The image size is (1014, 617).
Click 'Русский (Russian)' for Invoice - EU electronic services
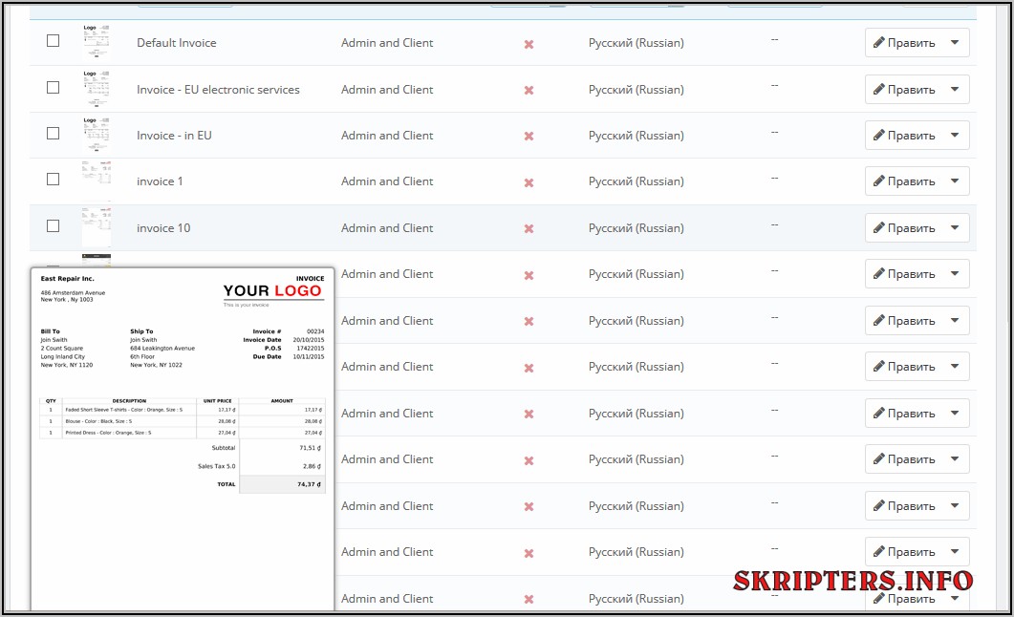(x=636, y=89)
